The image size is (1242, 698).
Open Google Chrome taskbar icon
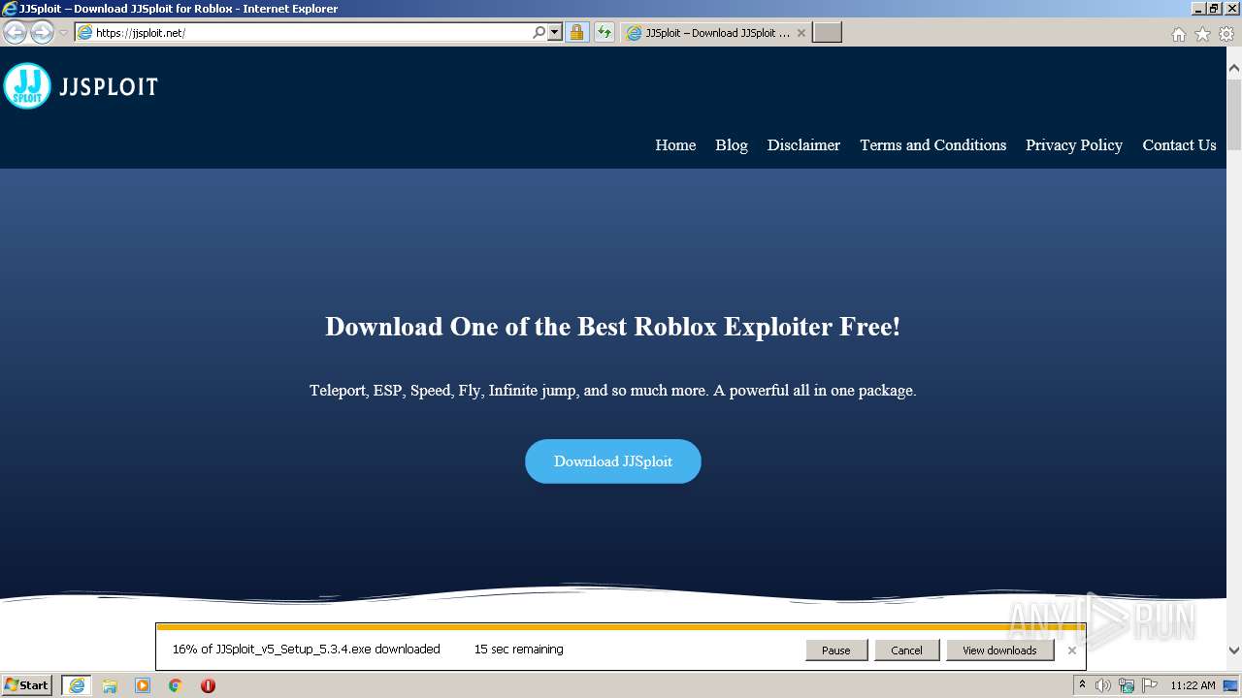(176, 685)
